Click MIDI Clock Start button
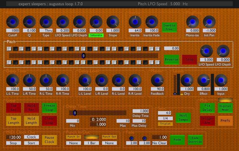 pyautogui.click(x=32, y=143)
